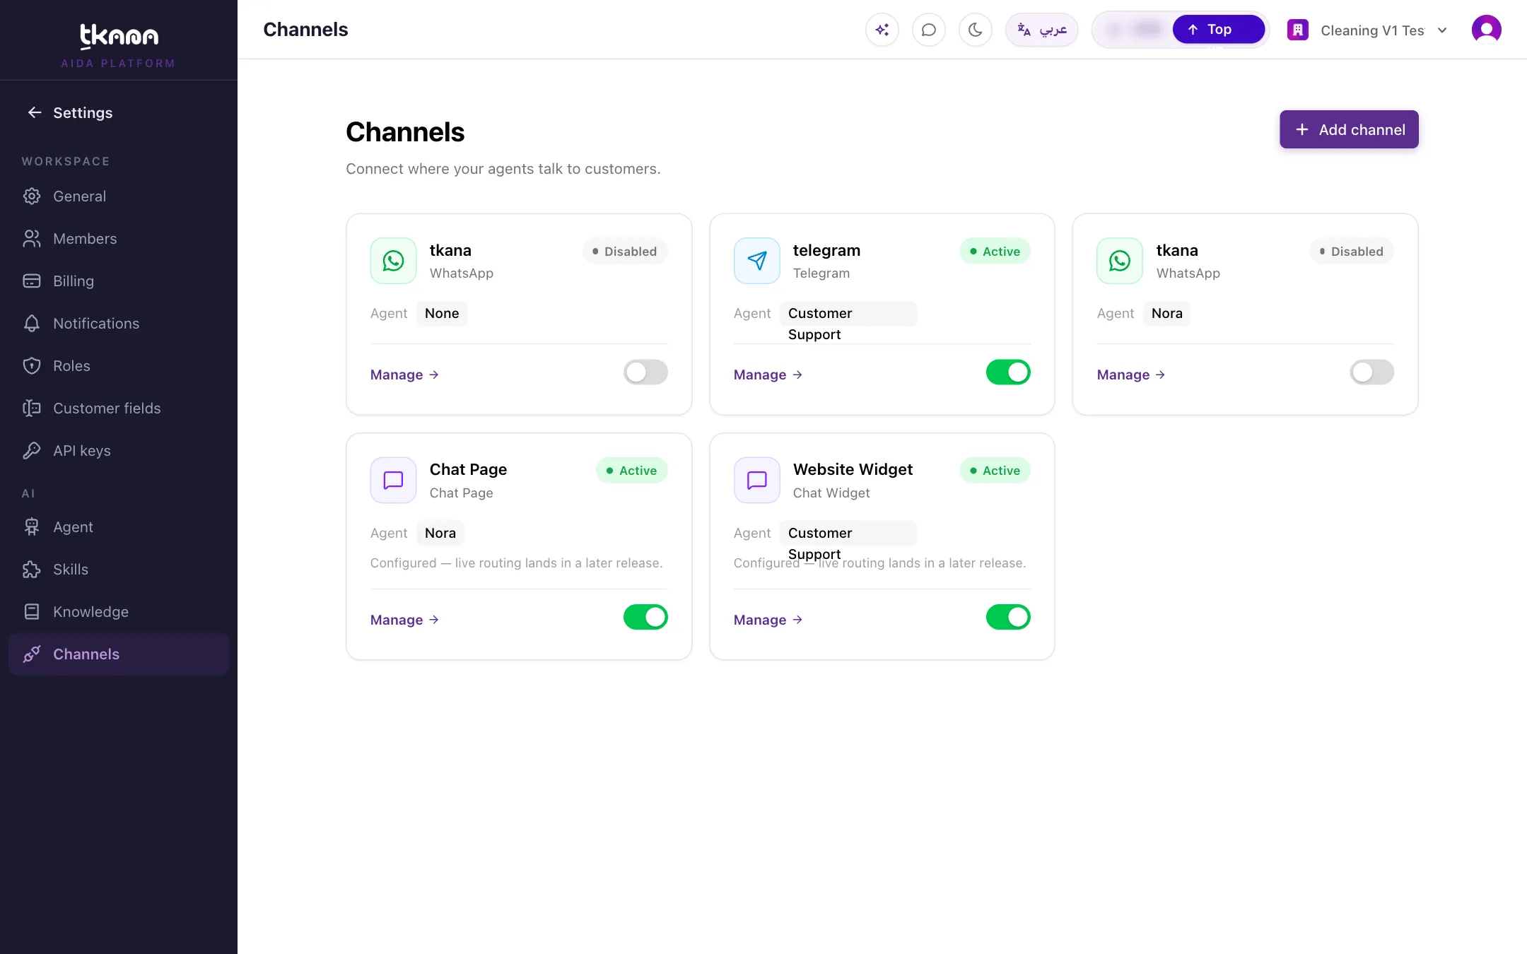Enable the tkana WhatsApp channel with agent Nora
Image resolution: width=1527 pixels, height=954 pixels.
coord(1371,372)
